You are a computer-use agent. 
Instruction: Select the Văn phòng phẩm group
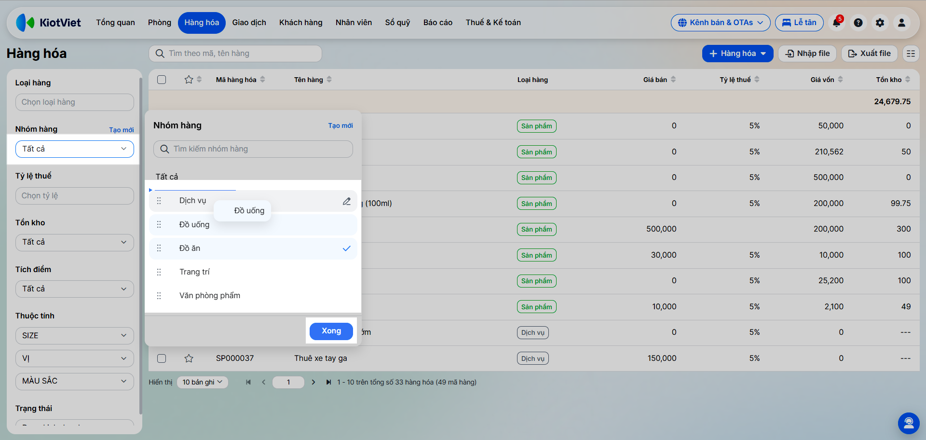pyautogui.click(x=253, y=296)
